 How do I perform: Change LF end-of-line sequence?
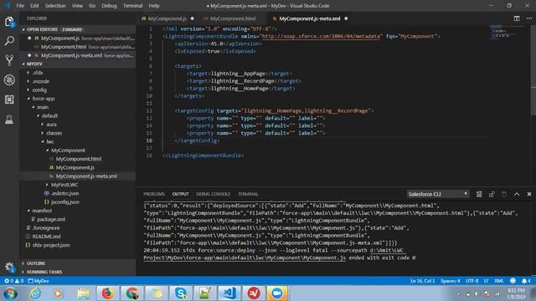point(486,281)
